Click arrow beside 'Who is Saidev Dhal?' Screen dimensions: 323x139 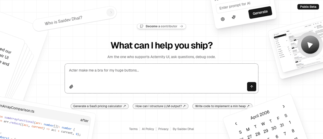111,12
